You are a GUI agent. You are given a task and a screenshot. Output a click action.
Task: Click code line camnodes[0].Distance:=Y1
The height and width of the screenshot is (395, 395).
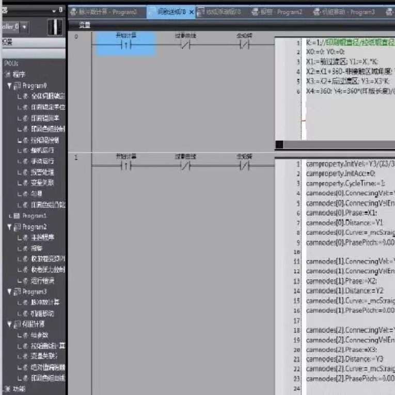click(344, 223)
